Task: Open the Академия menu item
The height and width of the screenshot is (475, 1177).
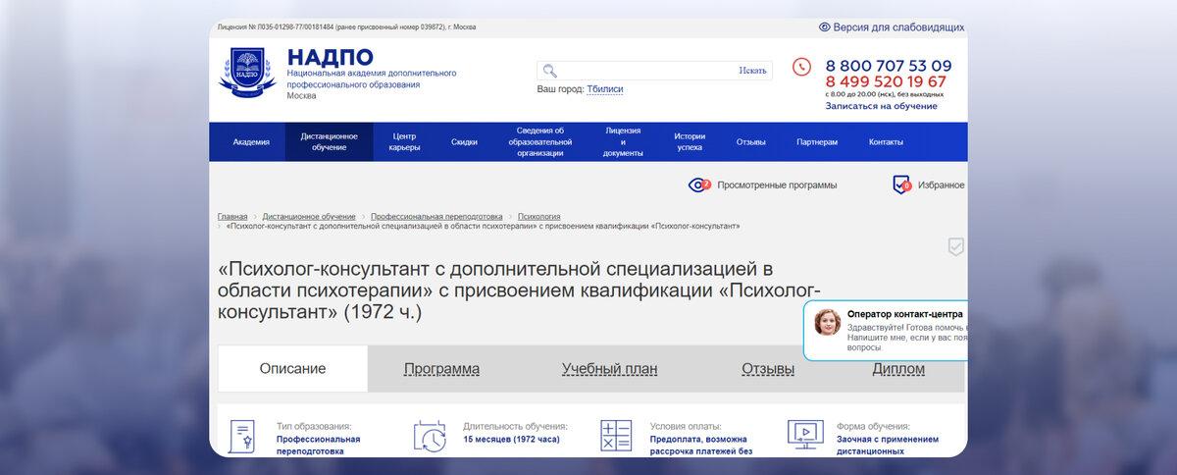Action: pyautogui.click(x=251, y=142)
